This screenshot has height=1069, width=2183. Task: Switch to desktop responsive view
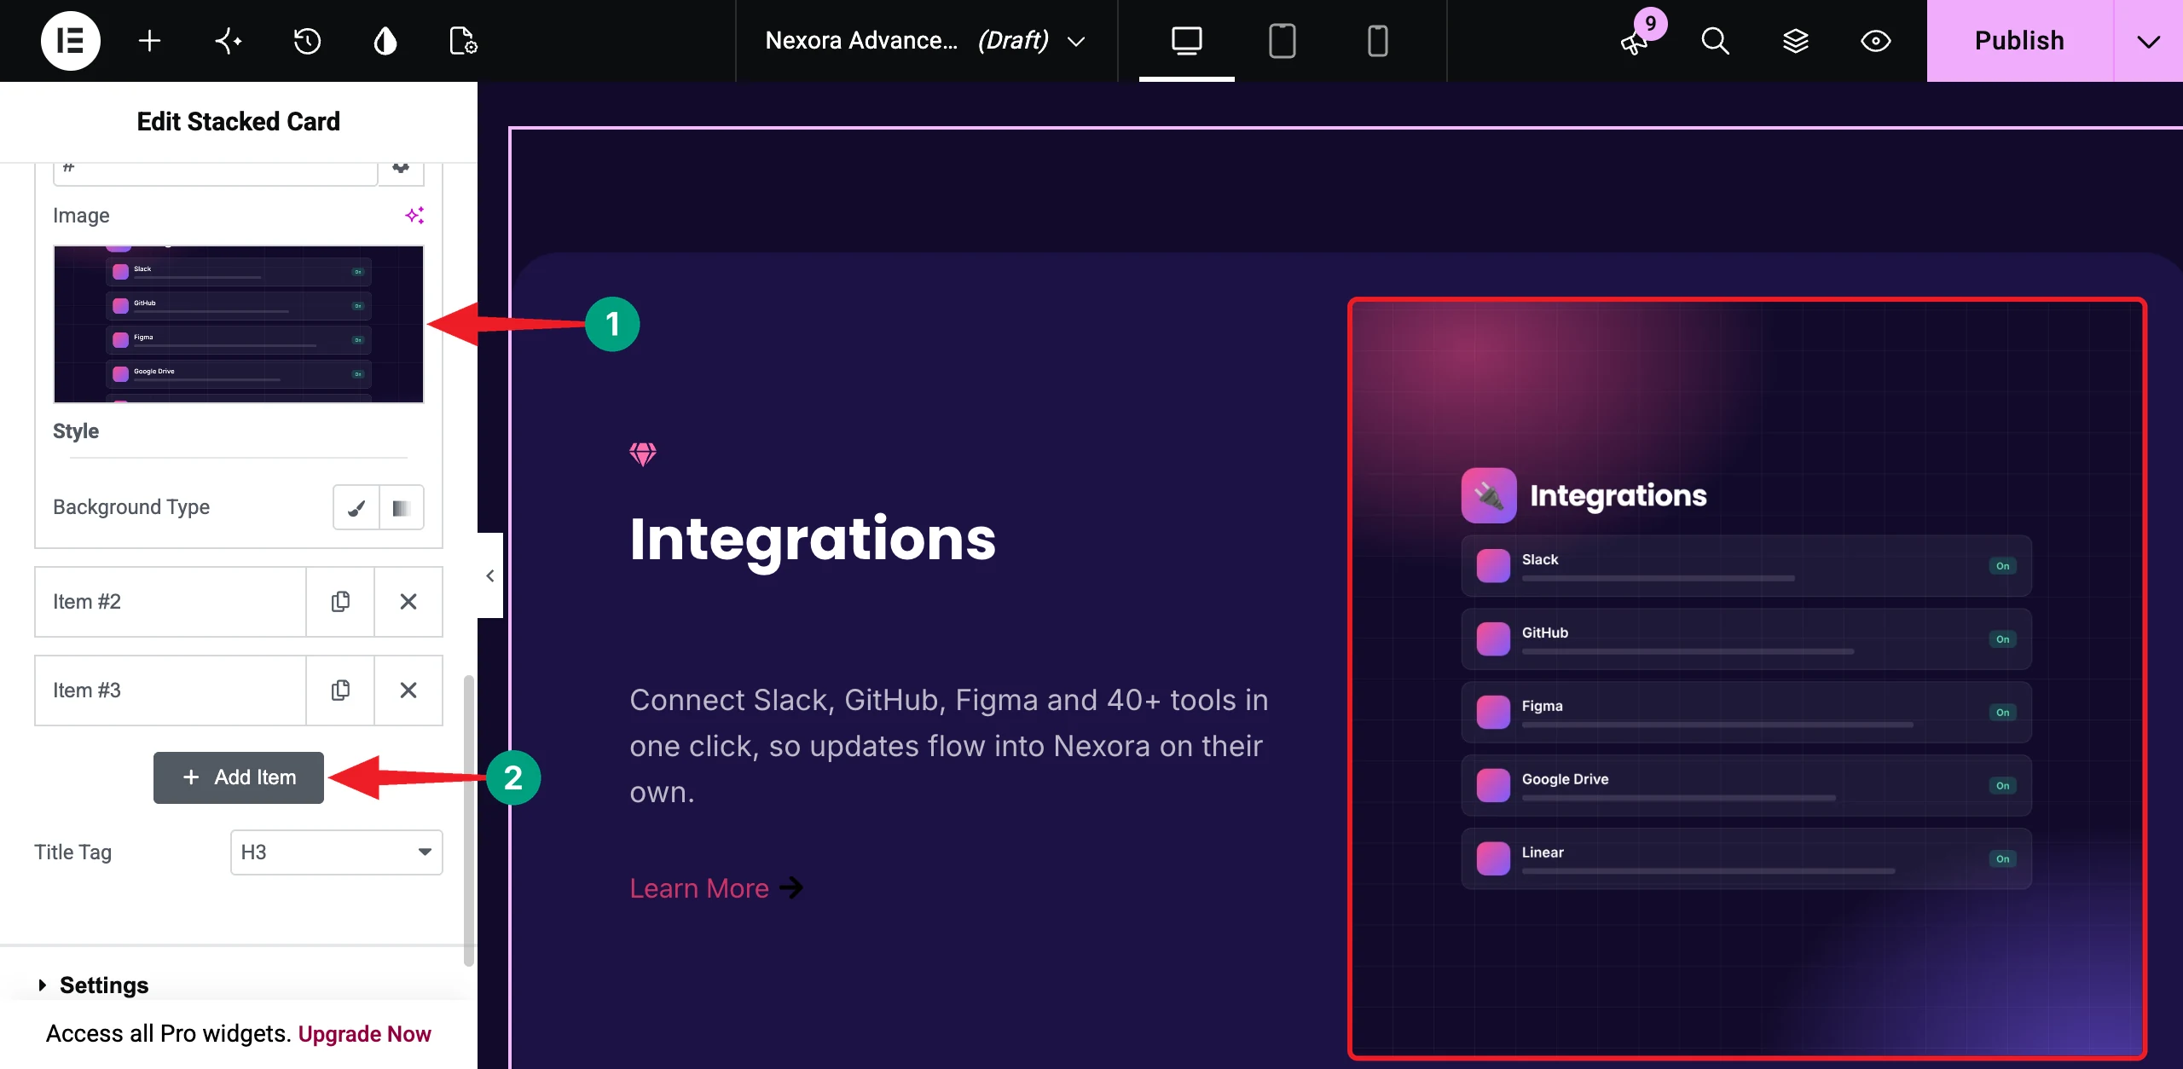pyautogui.click(x=1187, y=41)
